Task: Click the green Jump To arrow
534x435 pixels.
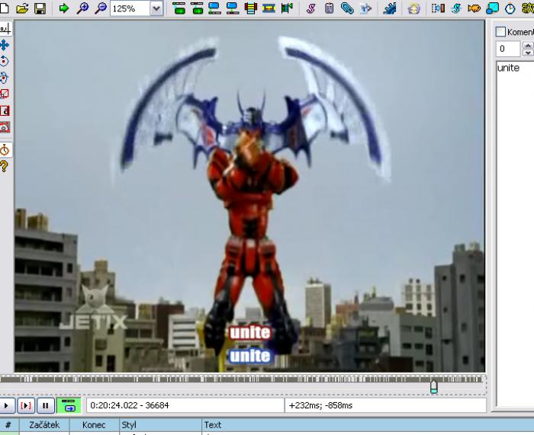Action: click(63, 8)
